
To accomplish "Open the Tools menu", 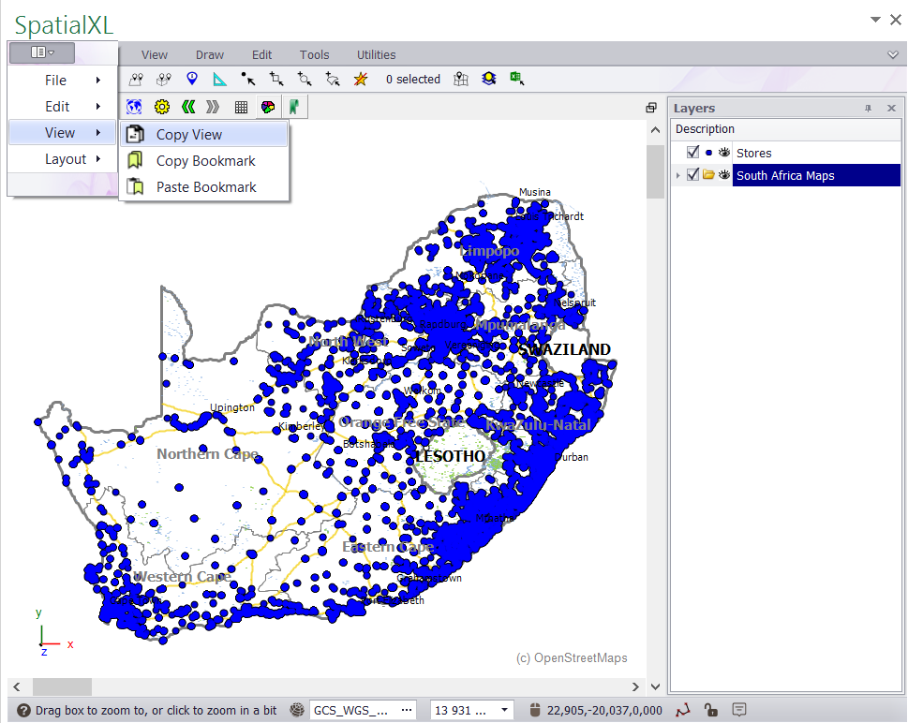I will (x=314, y=54).
